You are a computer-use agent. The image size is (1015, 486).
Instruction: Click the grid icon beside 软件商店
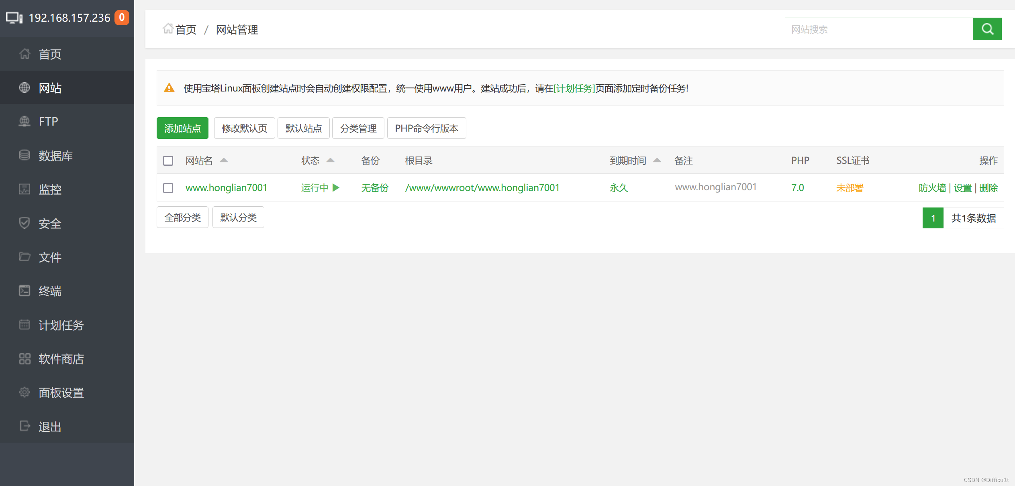(25, 358)
